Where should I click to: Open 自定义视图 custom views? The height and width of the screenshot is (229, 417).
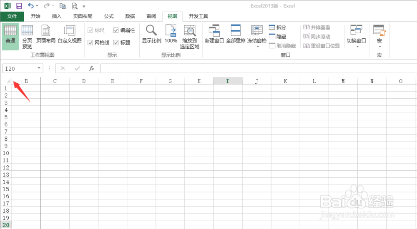coord(70,34)
